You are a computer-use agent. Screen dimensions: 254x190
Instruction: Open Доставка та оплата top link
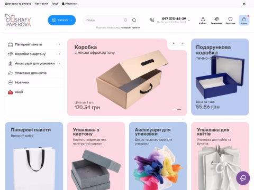18,4
